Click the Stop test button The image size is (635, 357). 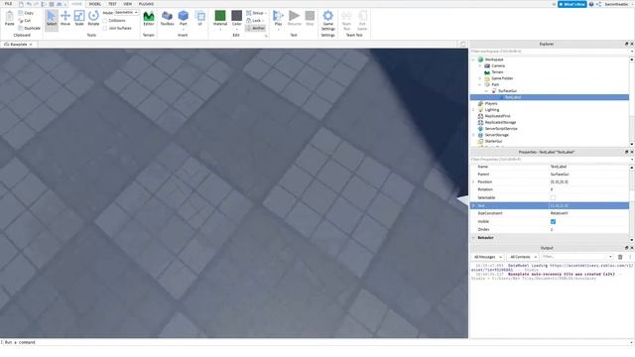310,19
